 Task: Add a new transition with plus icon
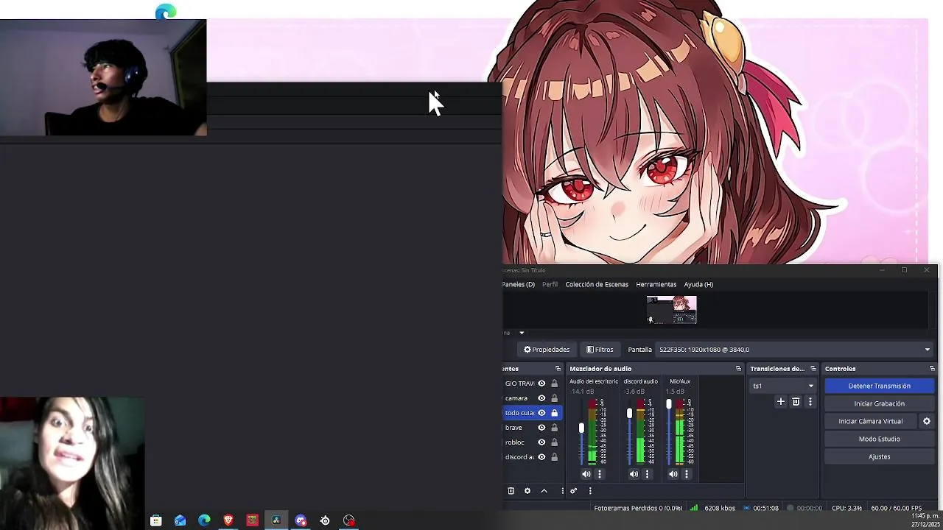[x=781, y=401]
